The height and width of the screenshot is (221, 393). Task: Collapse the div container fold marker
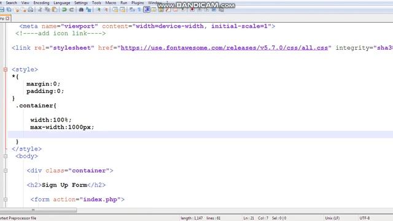tap(6, 171)
